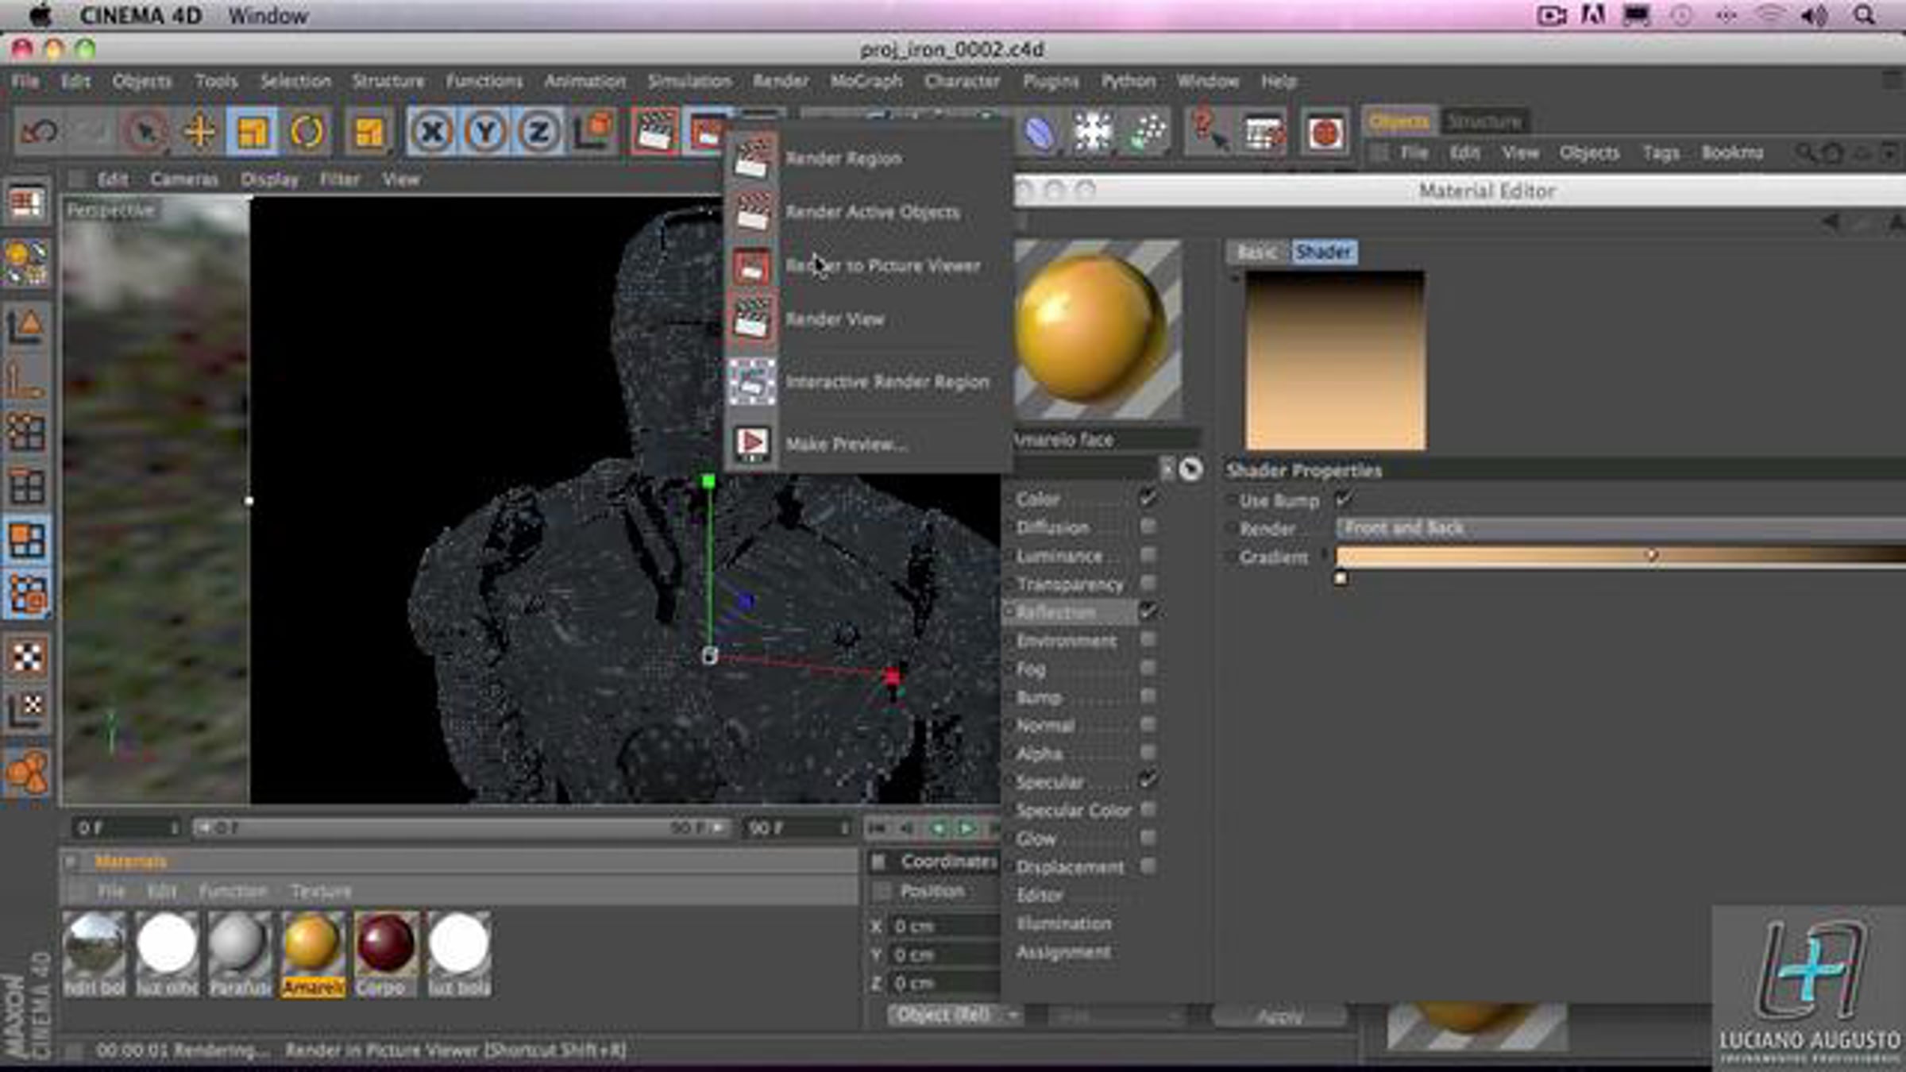
Task: Toggle the Z axis lock icon
Action: pos(538,131)
